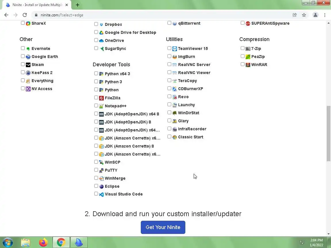Tick the Python x64 3 checkbox

(x=96, y=73)
